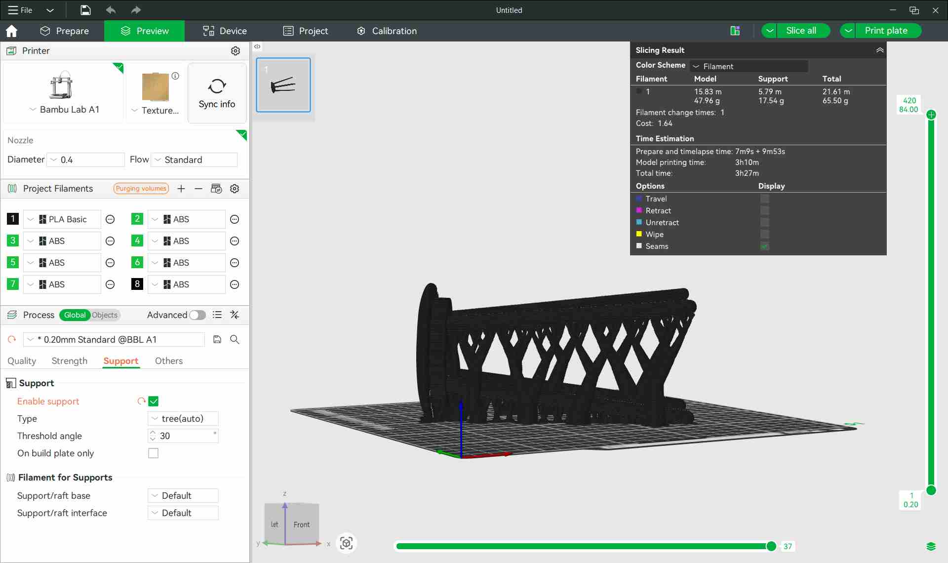Click the Slice all button
Image resolution: width=948 pixels, height=563 pixels.
click(800, 31)
